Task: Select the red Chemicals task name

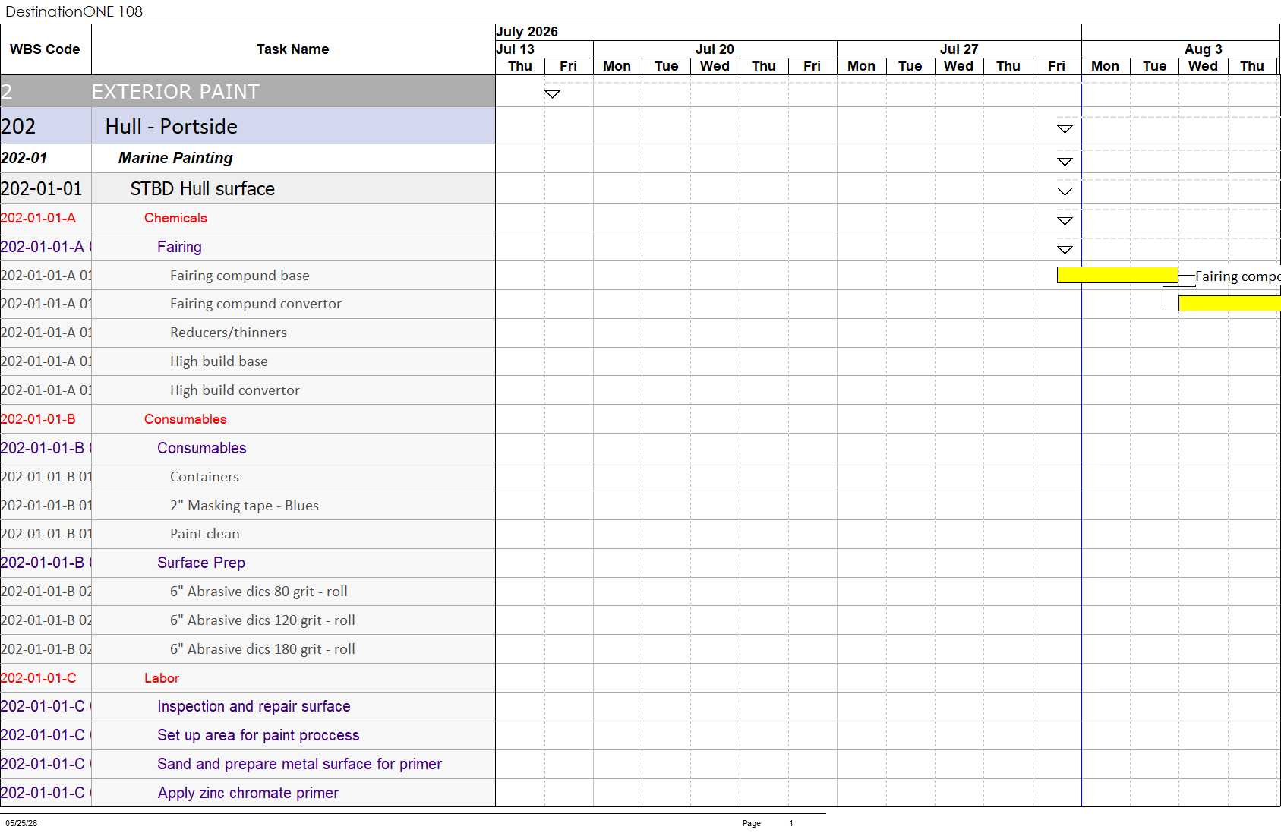Action: click(x=175, y=218)
